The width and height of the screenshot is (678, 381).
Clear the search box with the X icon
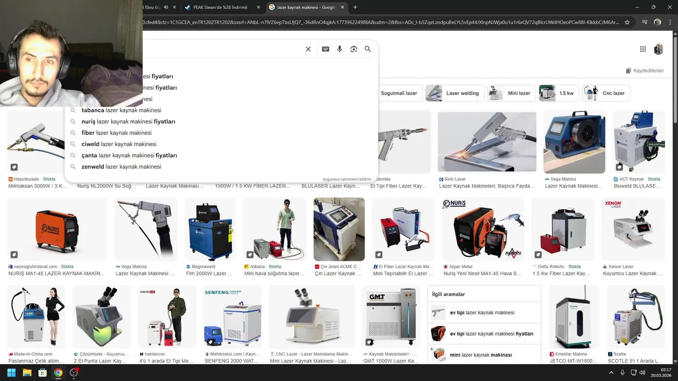click(x=308, y=49)
